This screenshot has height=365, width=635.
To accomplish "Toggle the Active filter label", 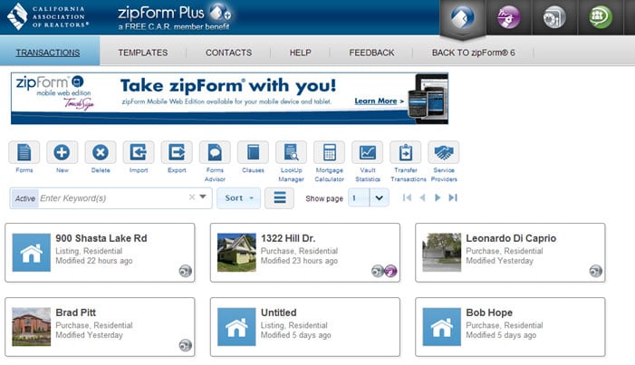I will [25, 198].
